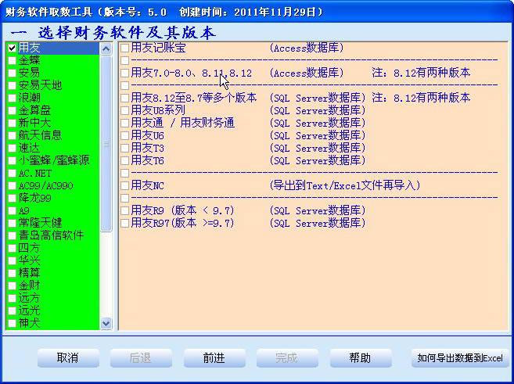Check the 金蝶 vendor checkbox
The height and width of the screenshot is (384, 514).
tap(13, 61)
